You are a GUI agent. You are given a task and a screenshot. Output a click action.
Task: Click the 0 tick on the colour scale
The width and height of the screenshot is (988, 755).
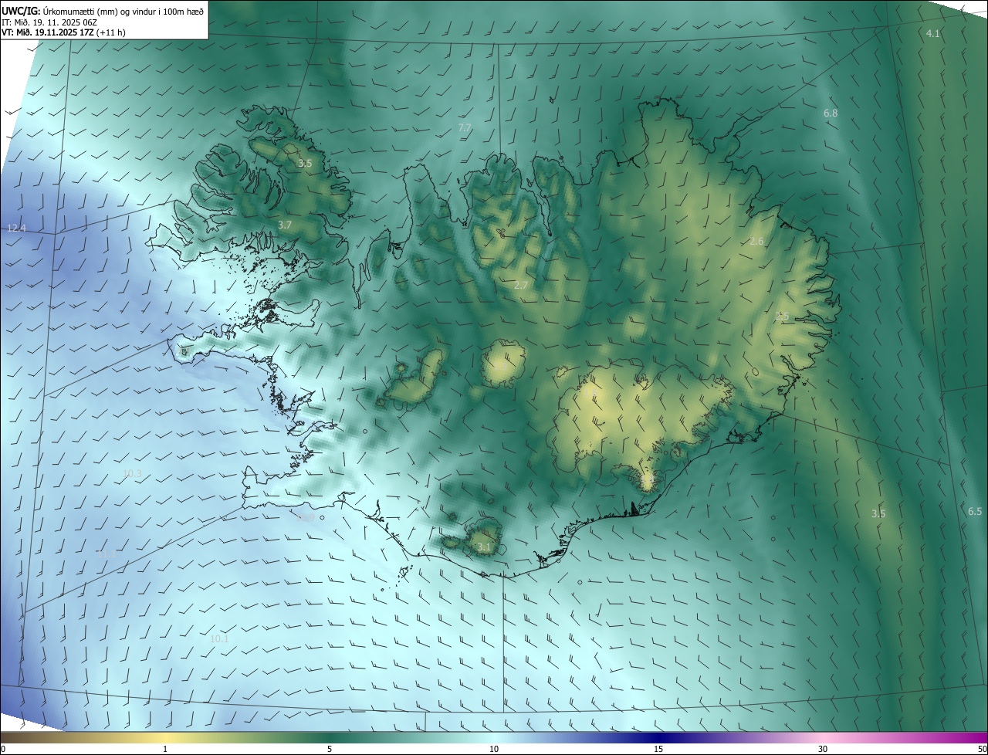click(3, 749)
